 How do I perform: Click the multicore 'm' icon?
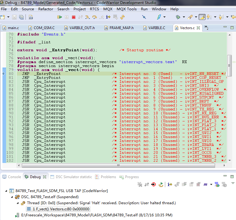205,184
